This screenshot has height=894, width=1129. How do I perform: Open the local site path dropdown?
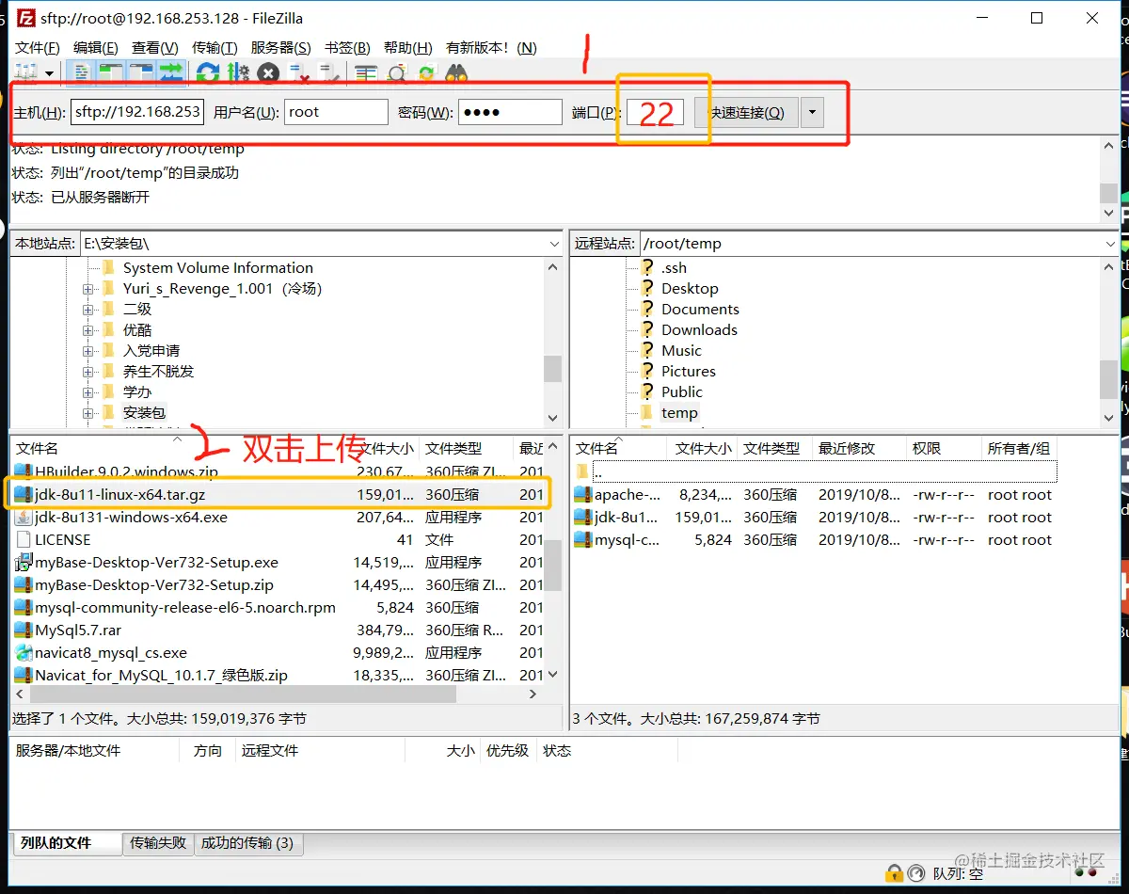pyautogui.click(x=554, y=244)
